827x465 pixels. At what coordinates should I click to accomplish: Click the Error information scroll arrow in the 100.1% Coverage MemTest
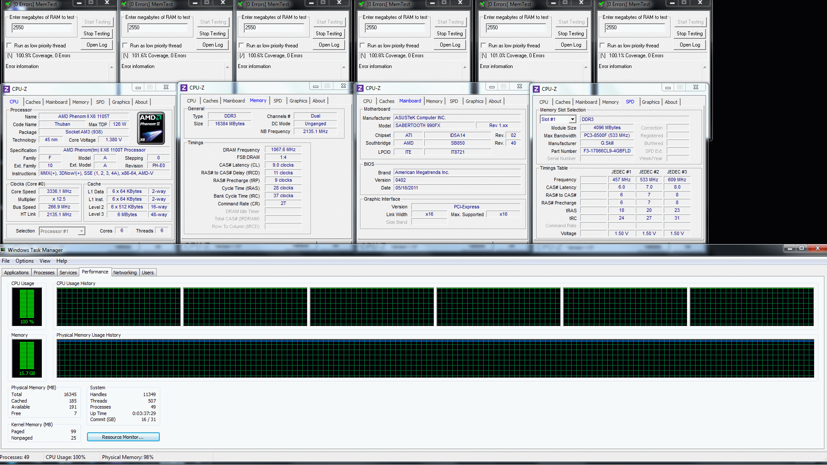point(705,67)
